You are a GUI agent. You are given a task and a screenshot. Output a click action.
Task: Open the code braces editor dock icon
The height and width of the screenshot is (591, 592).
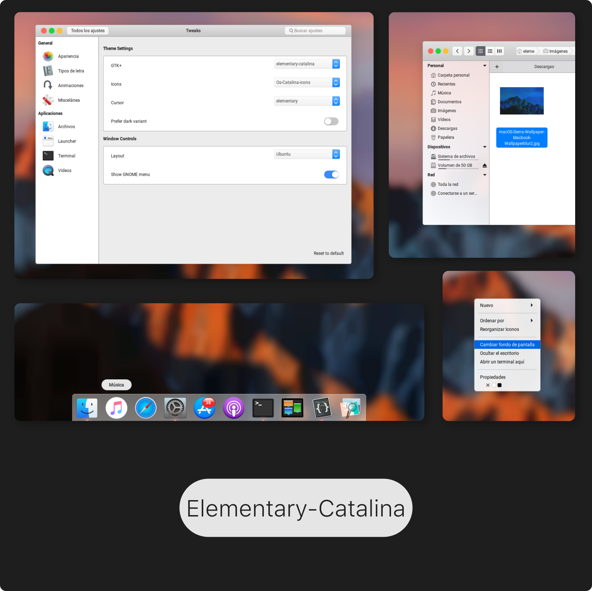(322, 408)
